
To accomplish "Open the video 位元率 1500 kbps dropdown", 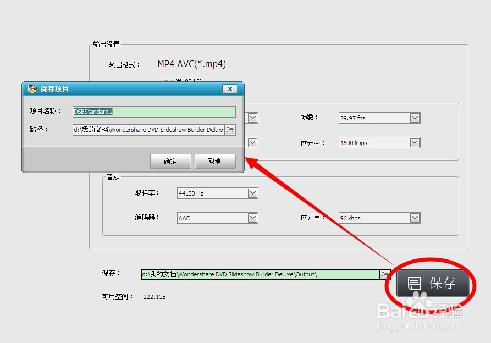I will pos(415,143).
